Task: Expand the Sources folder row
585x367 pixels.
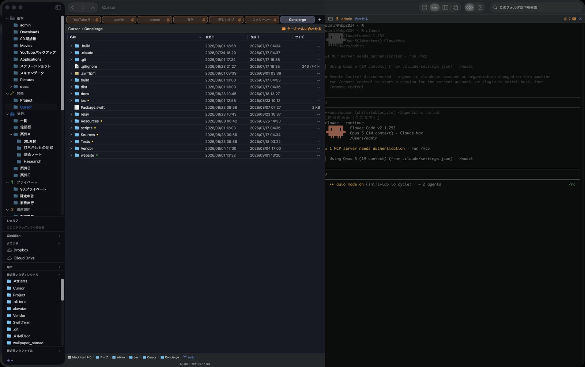Action: pyautogui.click(x=71, y=135)
